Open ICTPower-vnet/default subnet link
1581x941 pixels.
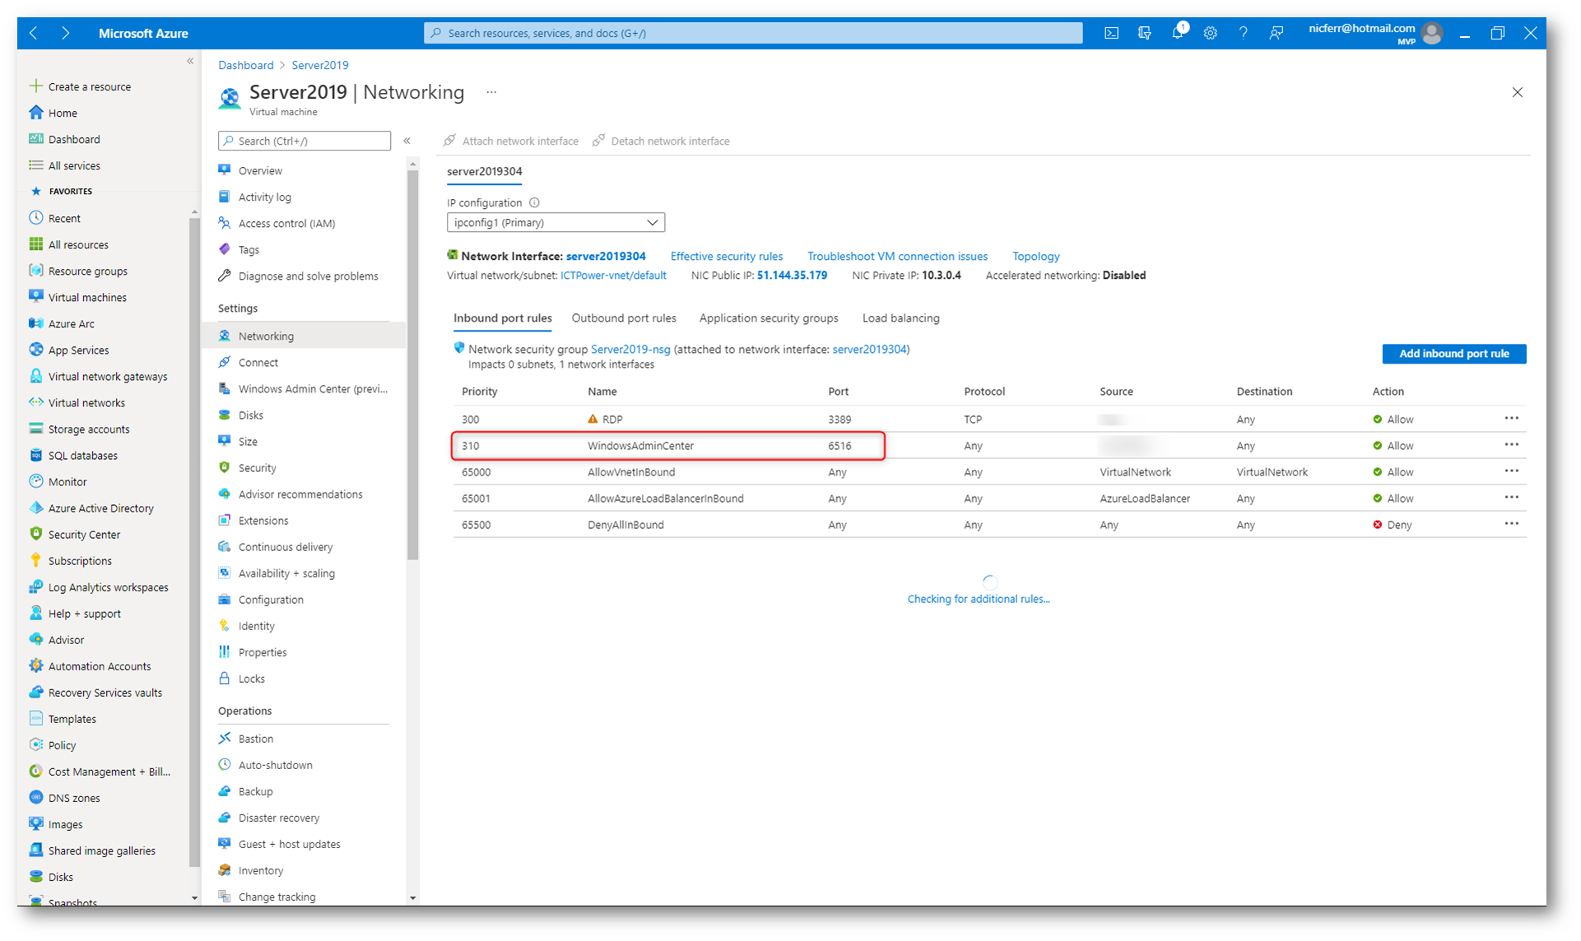pyautogui.click(x=613, y=276)
